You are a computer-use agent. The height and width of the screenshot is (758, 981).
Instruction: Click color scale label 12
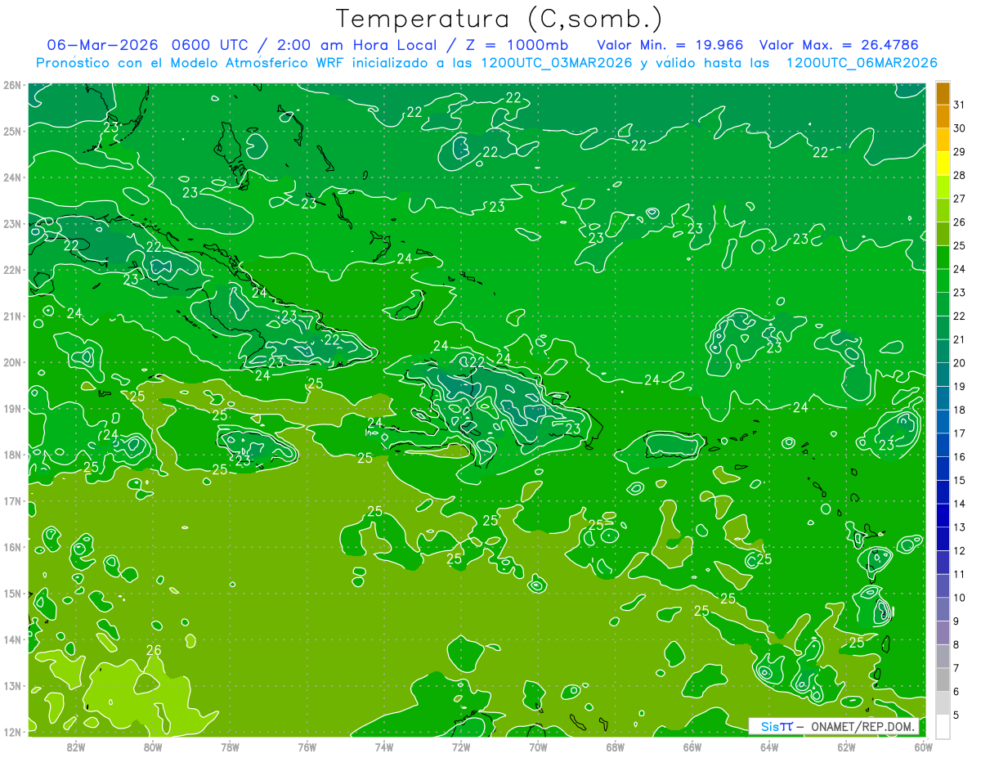tap(959, 550)
